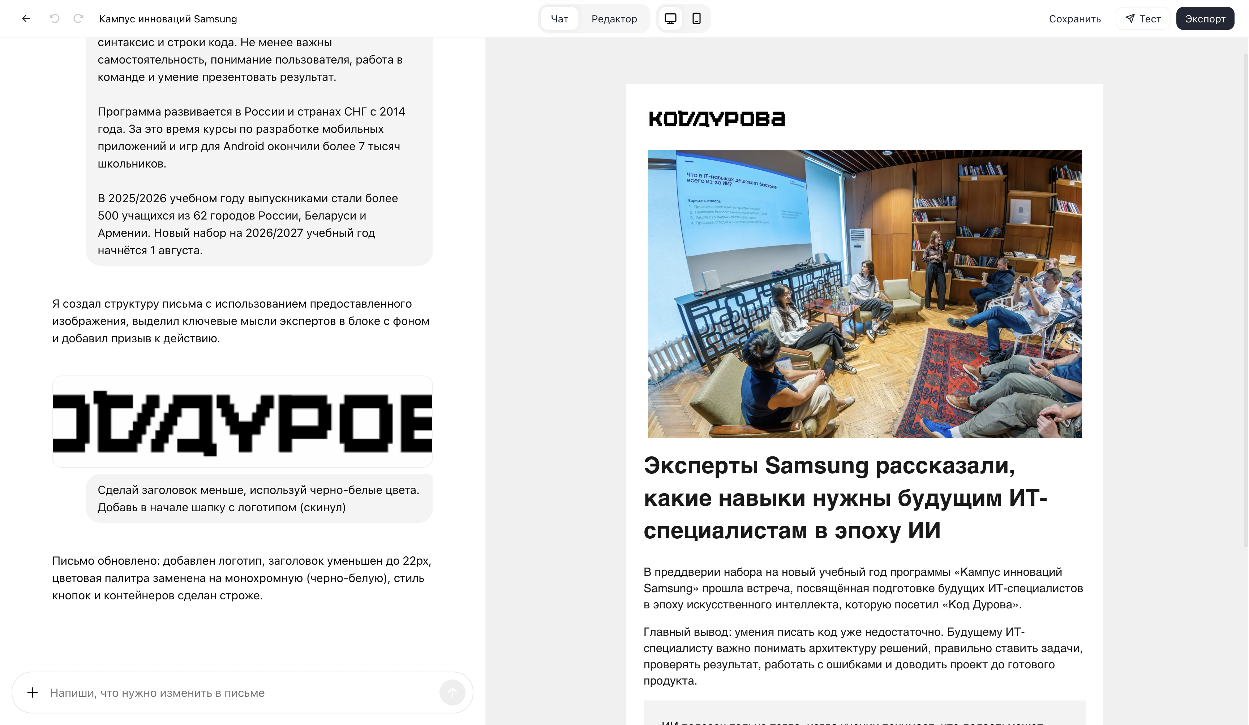Click reply starting Я создал структуру письма
The image size is (1249, 725).
[x=242, y=321]
